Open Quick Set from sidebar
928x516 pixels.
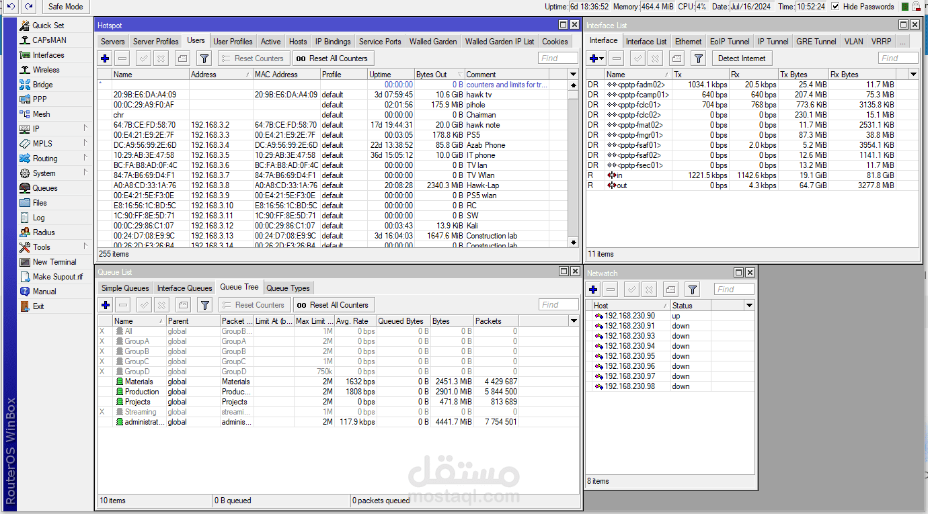48,26
